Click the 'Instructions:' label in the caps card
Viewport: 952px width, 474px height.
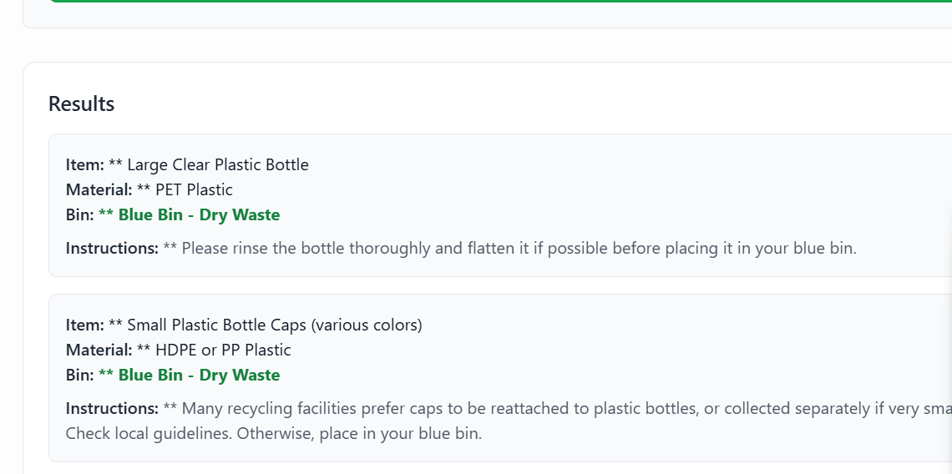[x=112, y=408]
